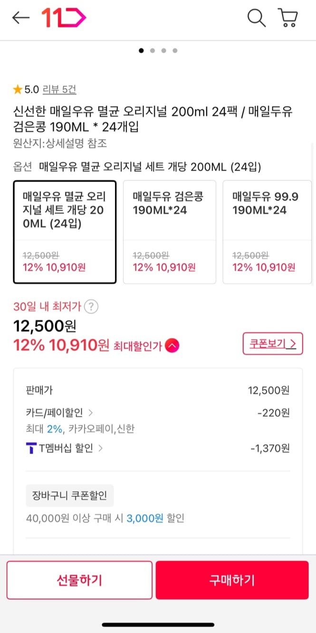316x633 pixels.
Task: Open the 리뷰 5건 reviews link
Action: pos(59,89)
